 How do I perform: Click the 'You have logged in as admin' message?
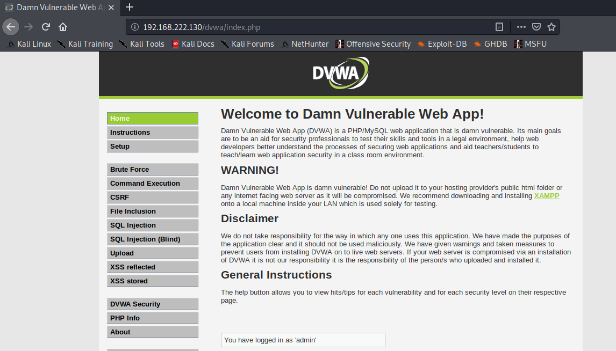click(x=303, y=340)
